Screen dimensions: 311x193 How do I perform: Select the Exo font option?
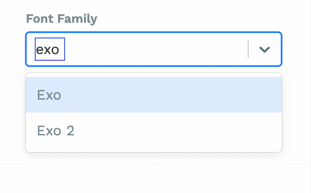pos(154,95)
